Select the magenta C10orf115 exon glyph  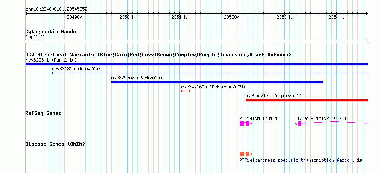tap(300, 123)
